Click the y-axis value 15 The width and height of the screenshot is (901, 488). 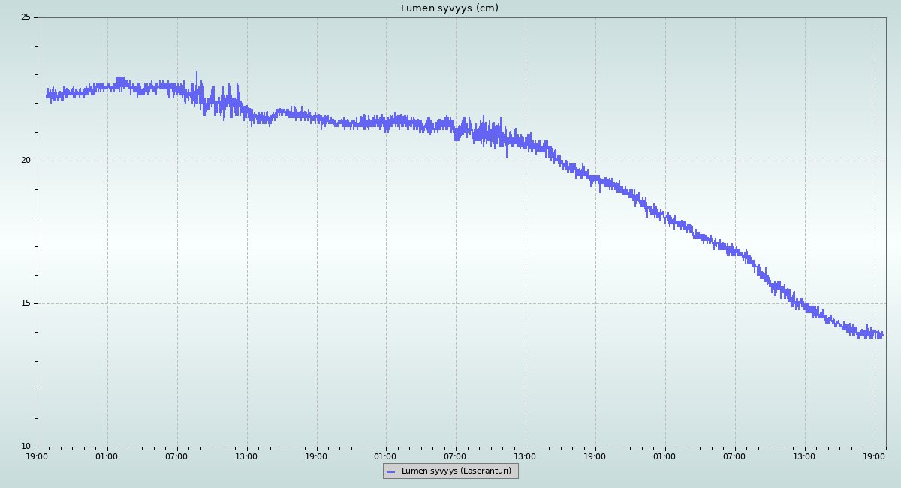(x=26, y=303)
